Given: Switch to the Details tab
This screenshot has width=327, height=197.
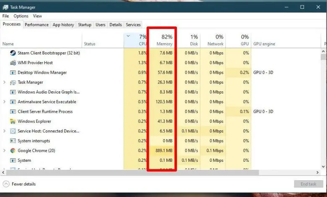Looking at the screenshot, I should (x=116, y=25).
